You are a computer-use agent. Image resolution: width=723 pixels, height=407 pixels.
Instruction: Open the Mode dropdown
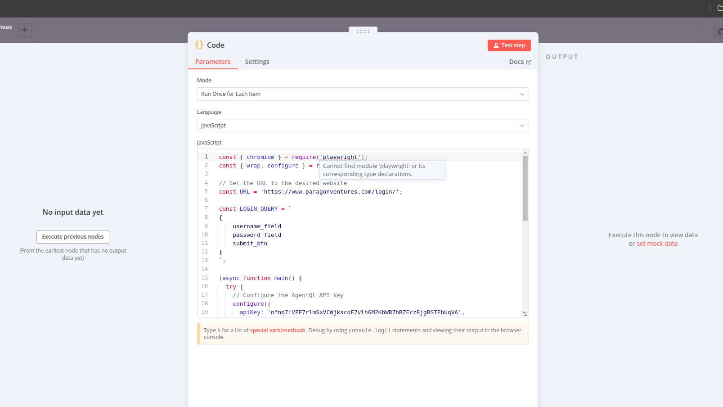(363, 94)
